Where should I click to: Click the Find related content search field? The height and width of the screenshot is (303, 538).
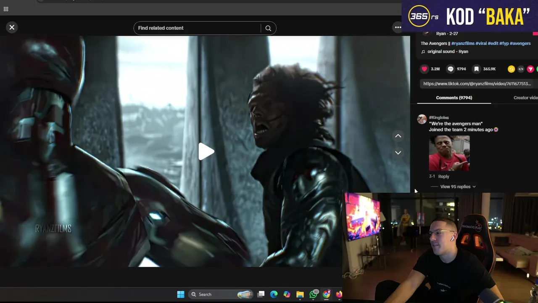(x=198, y=28)
